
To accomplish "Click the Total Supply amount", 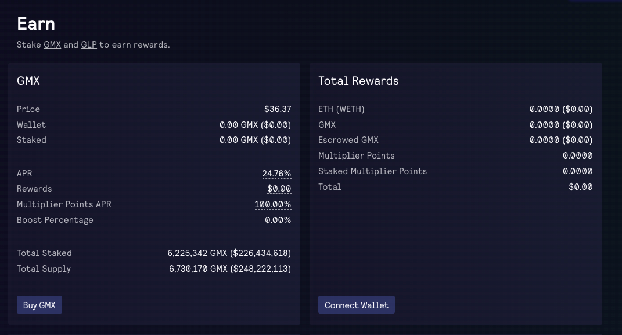I will click(x=230, y=269).
